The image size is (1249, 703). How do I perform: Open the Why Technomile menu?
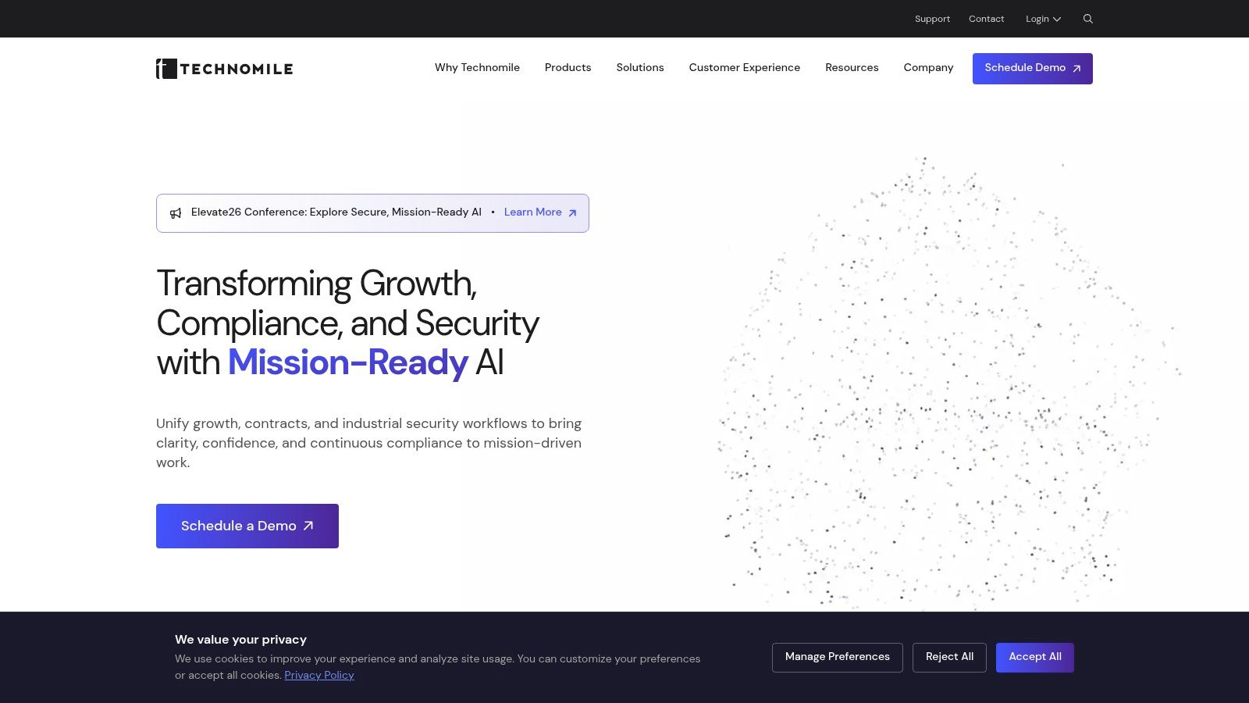[477, 68]
